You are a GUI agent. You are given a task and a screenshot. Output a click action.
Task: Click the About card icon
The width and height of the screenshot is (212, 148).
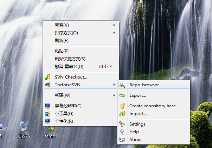pos(122,140)
